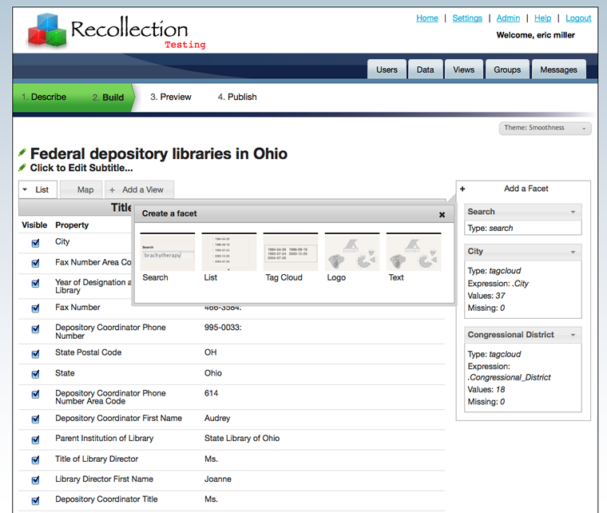Choose the List facet type thumbnail
This screenshot has width=607, height=513.
(229, 253)
